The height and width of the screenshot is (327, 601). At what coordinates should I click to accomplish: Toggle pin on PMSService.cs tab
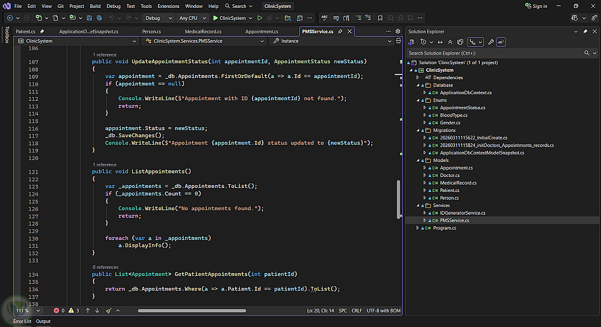pos(340,31)
